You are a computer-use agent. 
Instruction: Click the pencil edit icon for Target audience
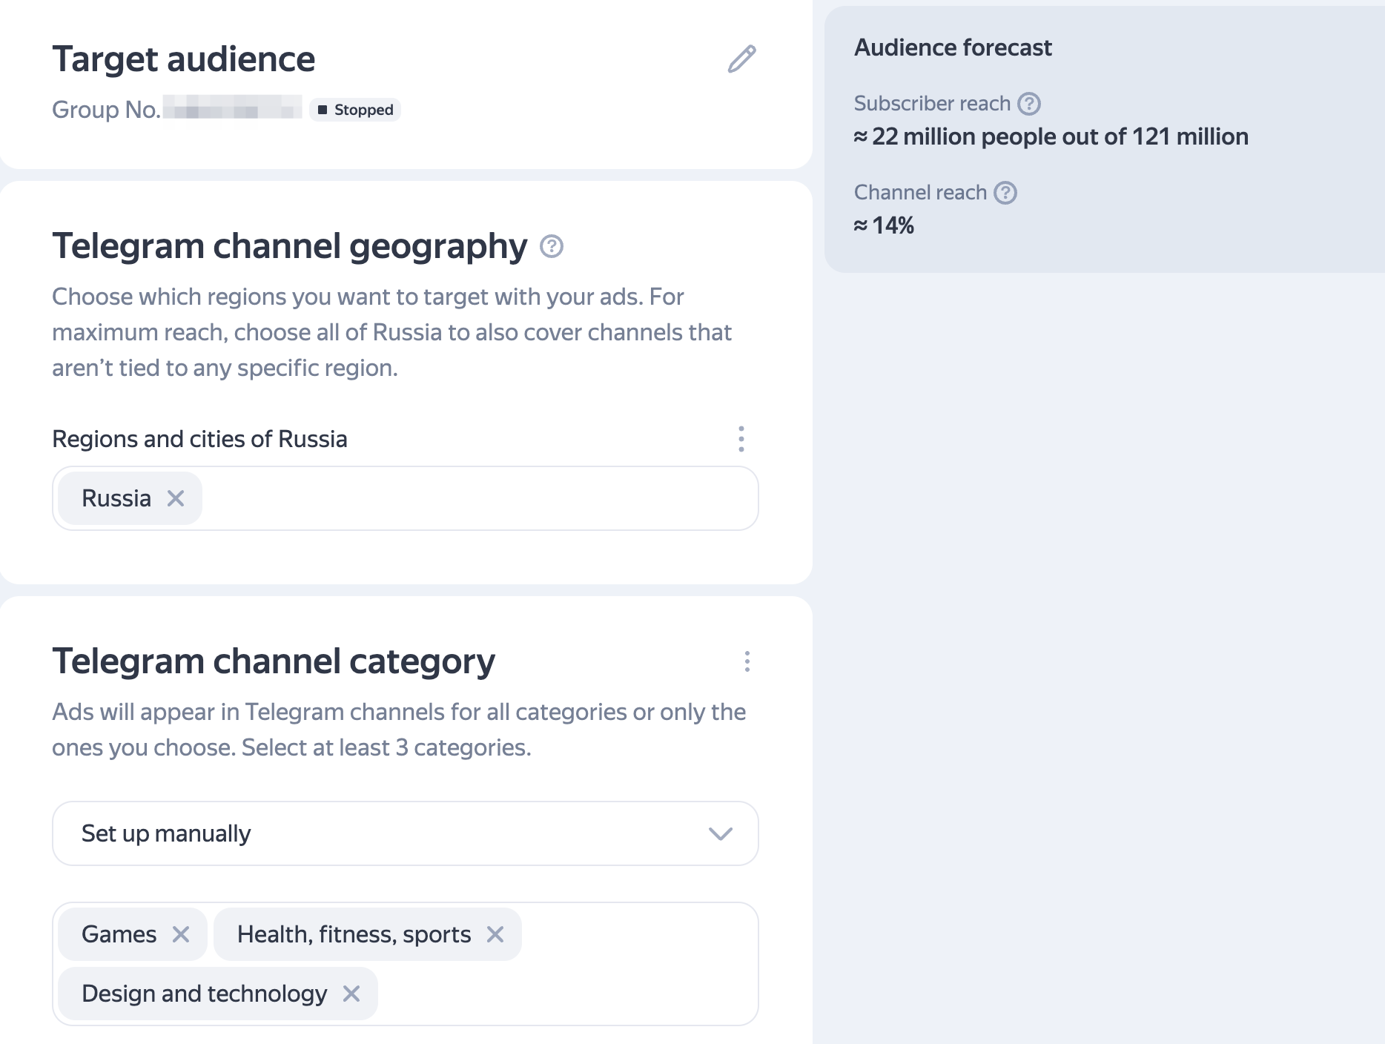click(741, 59)
